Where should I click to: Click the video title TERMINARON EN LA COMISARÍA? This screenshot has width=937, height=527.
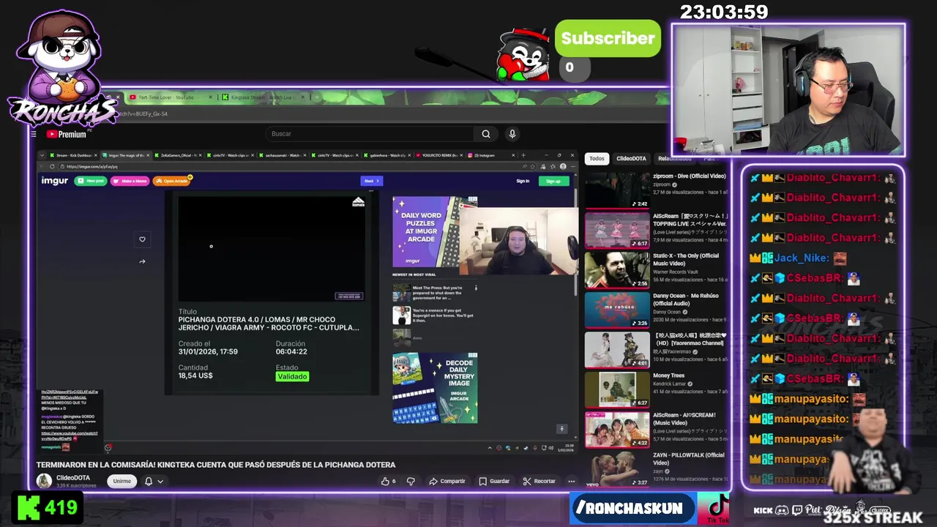click(216, 465)
